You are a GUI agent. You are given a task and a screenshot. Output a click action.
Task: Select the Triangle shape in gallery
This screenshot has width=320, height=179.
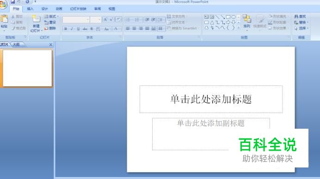(x=212, y=23)
